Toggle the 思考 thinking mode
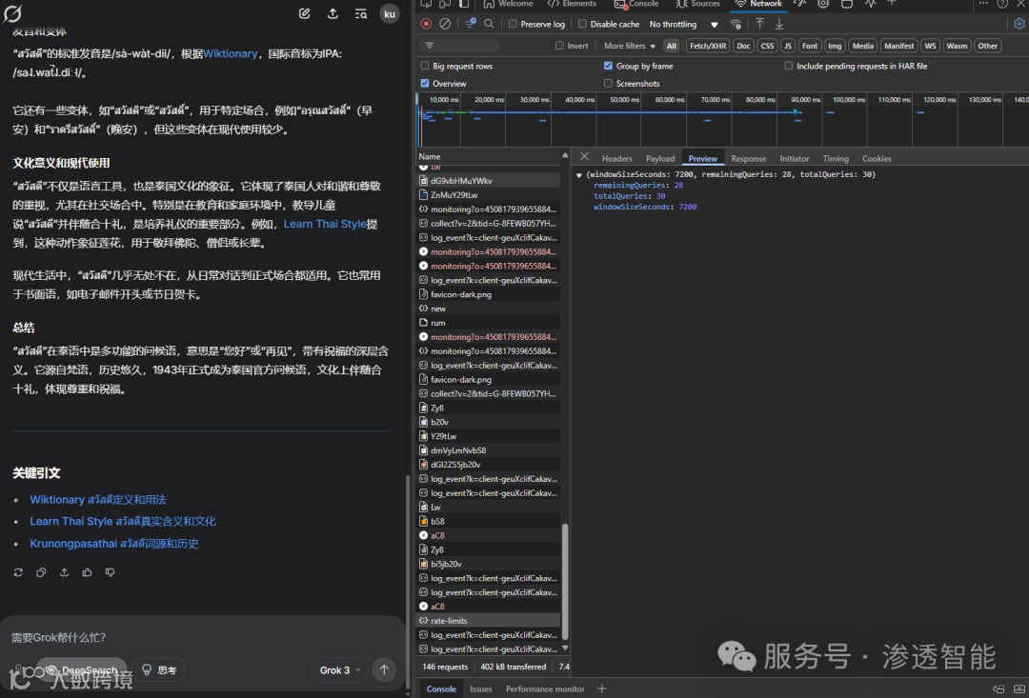 click(159, 669)
